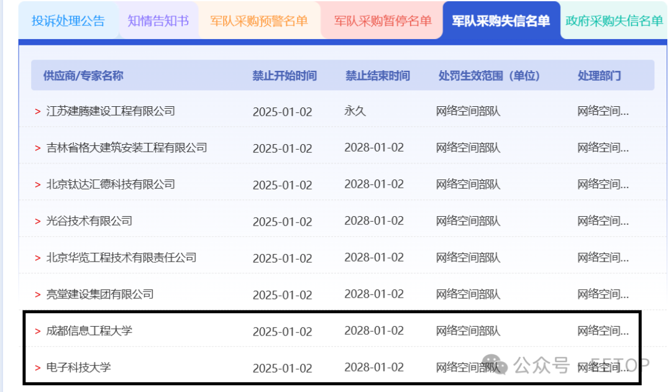Click 网络空间... department in 光谷技术 row
Viewport: 671px width, 392px height.
(x=603, y=221)
